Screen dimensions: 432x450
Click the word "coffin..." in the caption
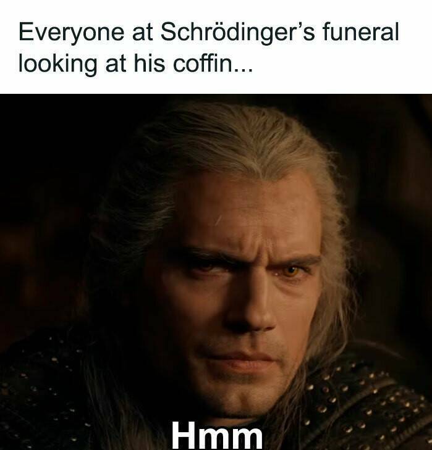pyautogui.click(x=213, y=63)
